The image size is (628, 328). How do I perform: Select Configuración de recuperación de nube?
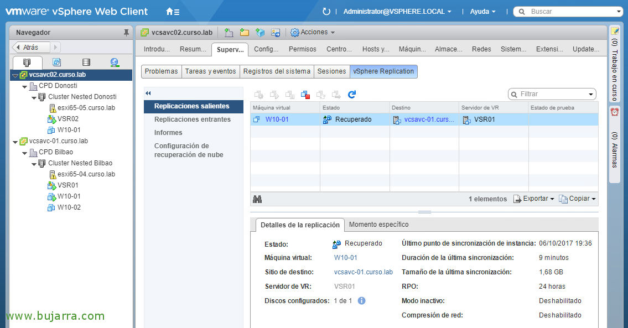click(189, 150)
